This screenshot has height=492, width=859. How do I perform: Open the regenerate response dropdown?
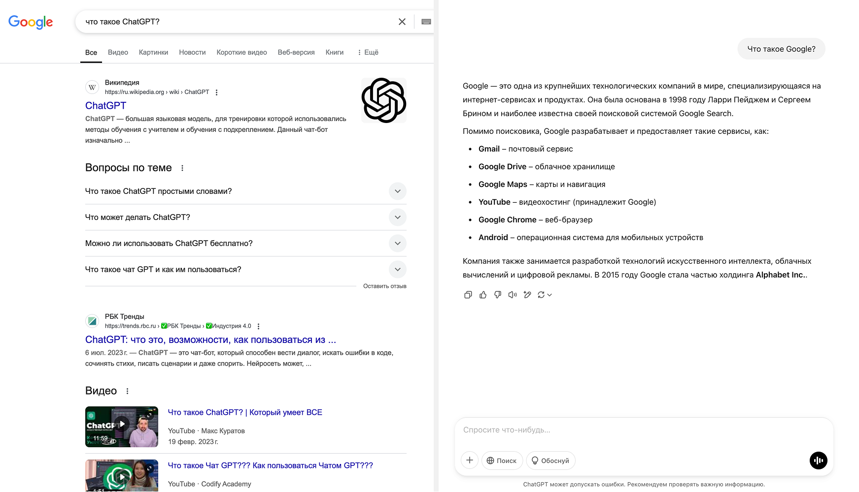(x=545, y=295)
